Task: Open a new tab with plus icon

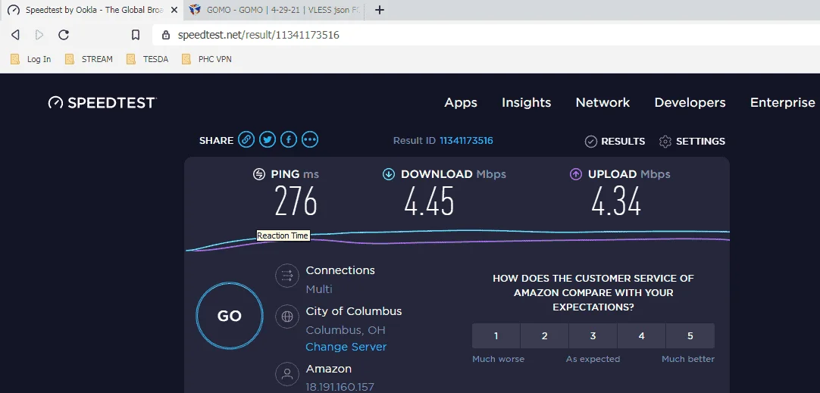Action: click(x=380, y=10)
